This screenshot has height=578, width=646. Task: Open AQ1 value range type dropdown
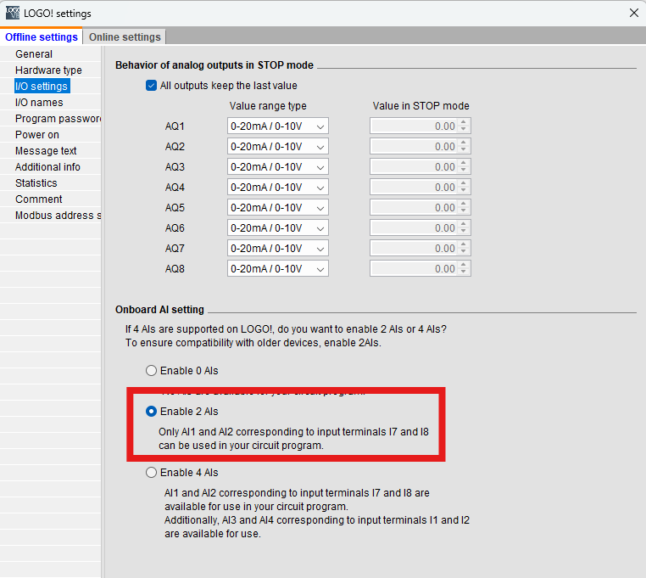tap(278, 126)
